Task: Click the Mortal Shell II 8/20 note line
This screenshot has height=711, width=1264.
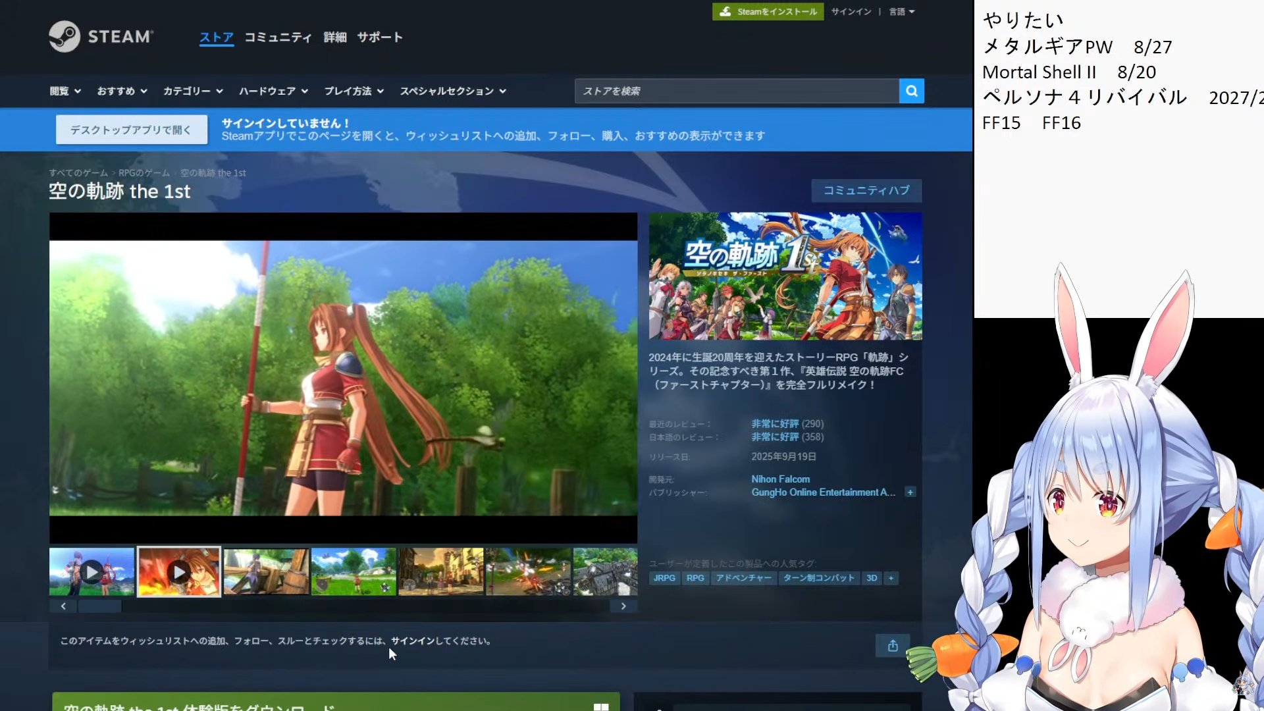Action: click(x=1069, y=72)
